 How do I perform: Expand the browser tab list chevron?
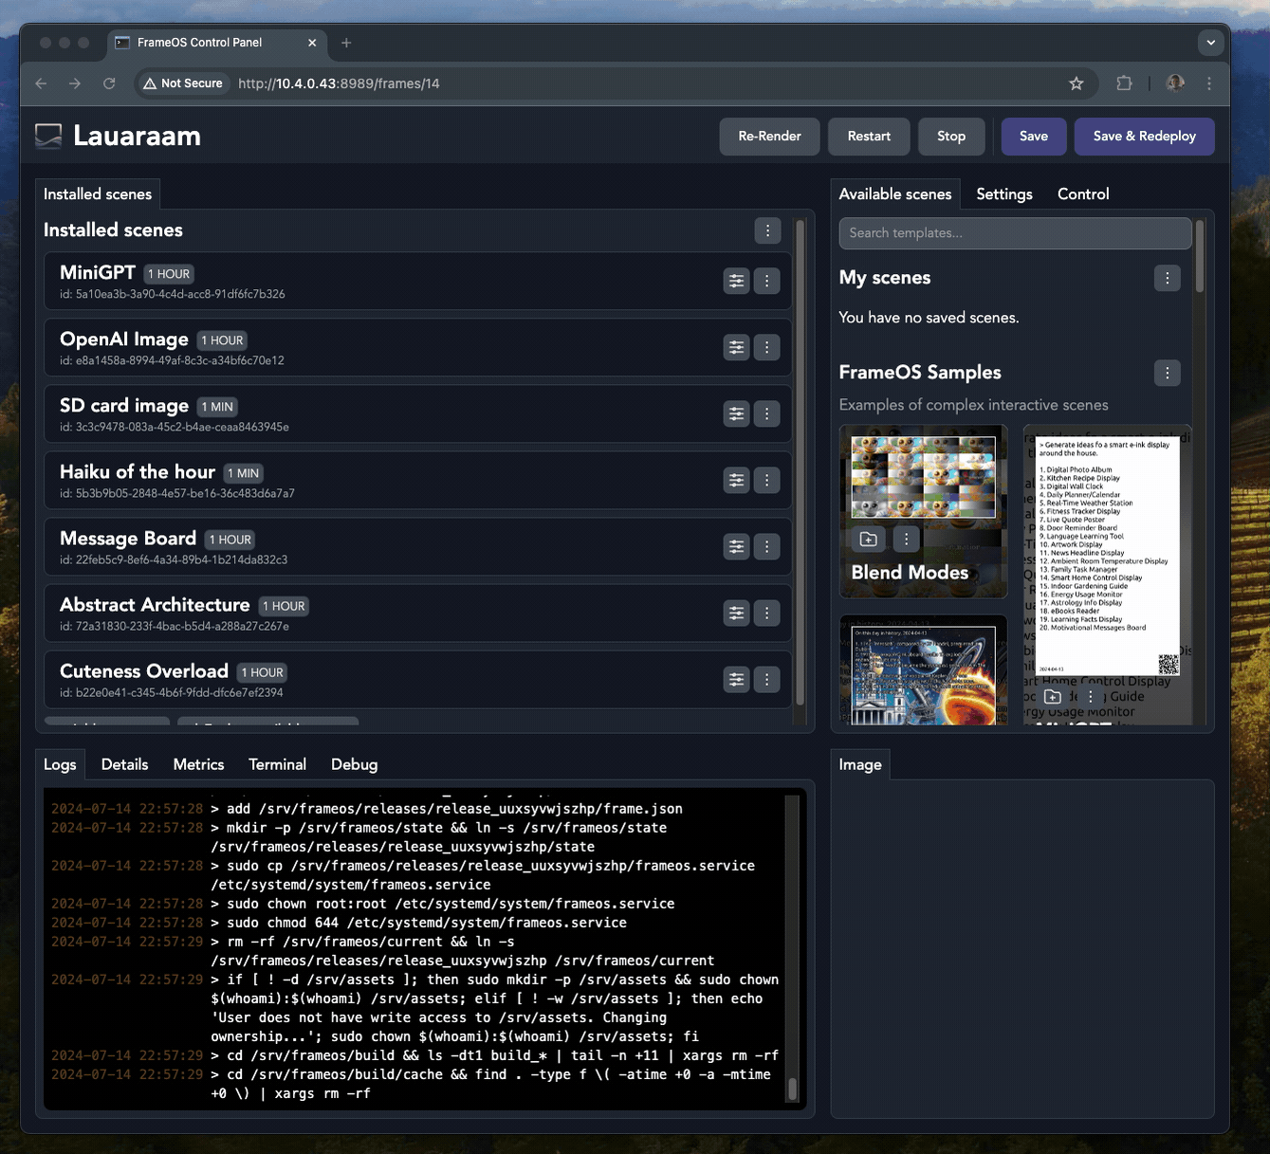tap(1210, 43)
